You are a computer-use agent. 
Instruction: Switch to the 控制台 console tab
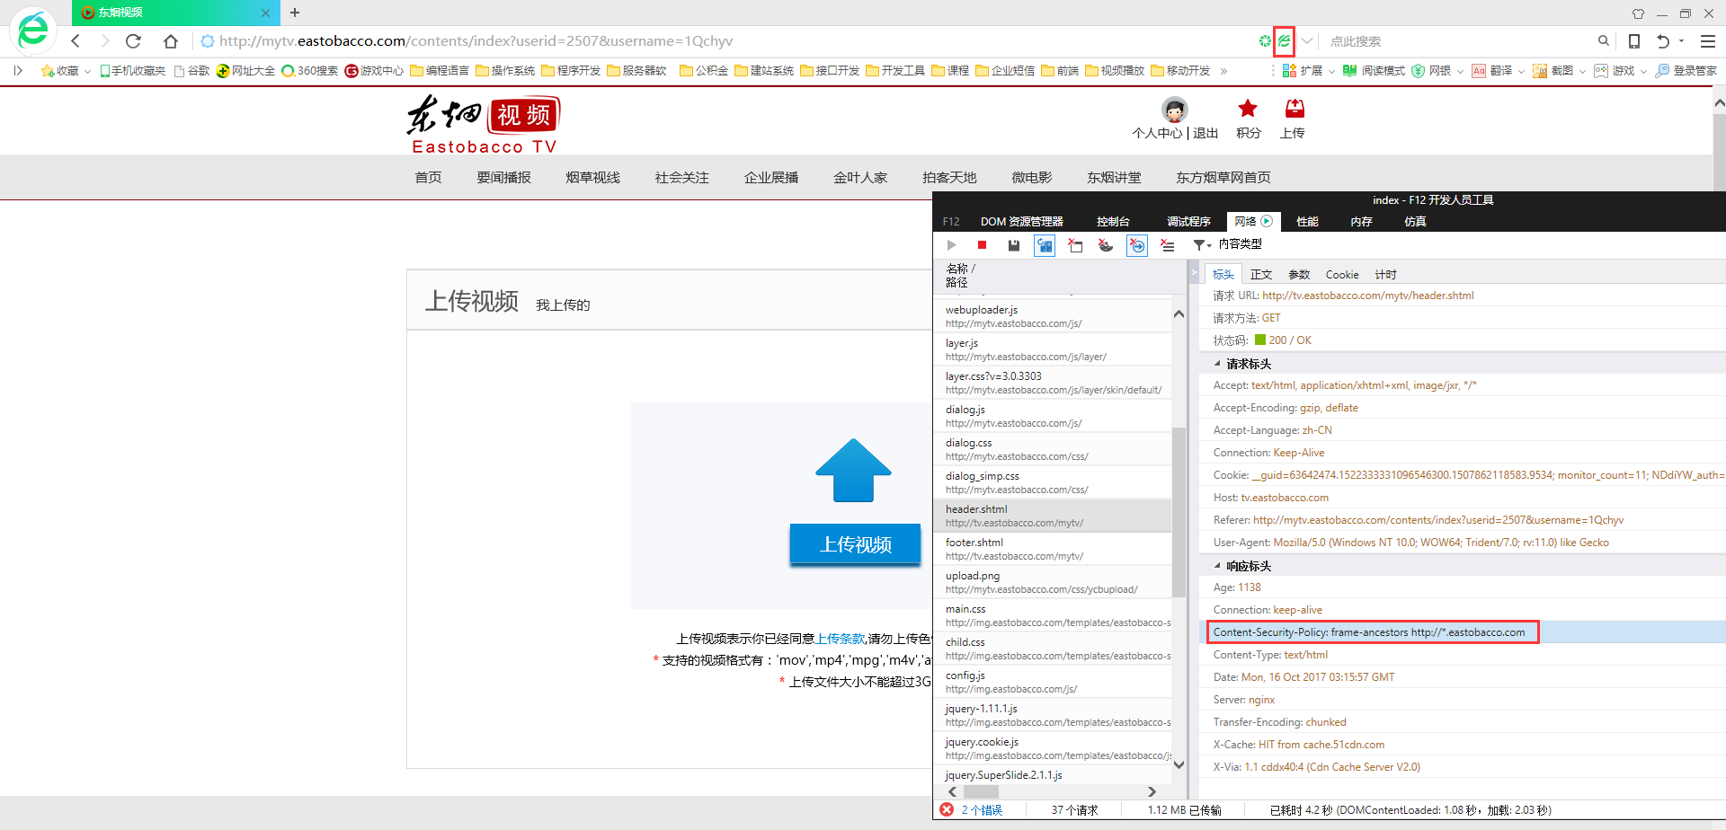(1112, 222)
